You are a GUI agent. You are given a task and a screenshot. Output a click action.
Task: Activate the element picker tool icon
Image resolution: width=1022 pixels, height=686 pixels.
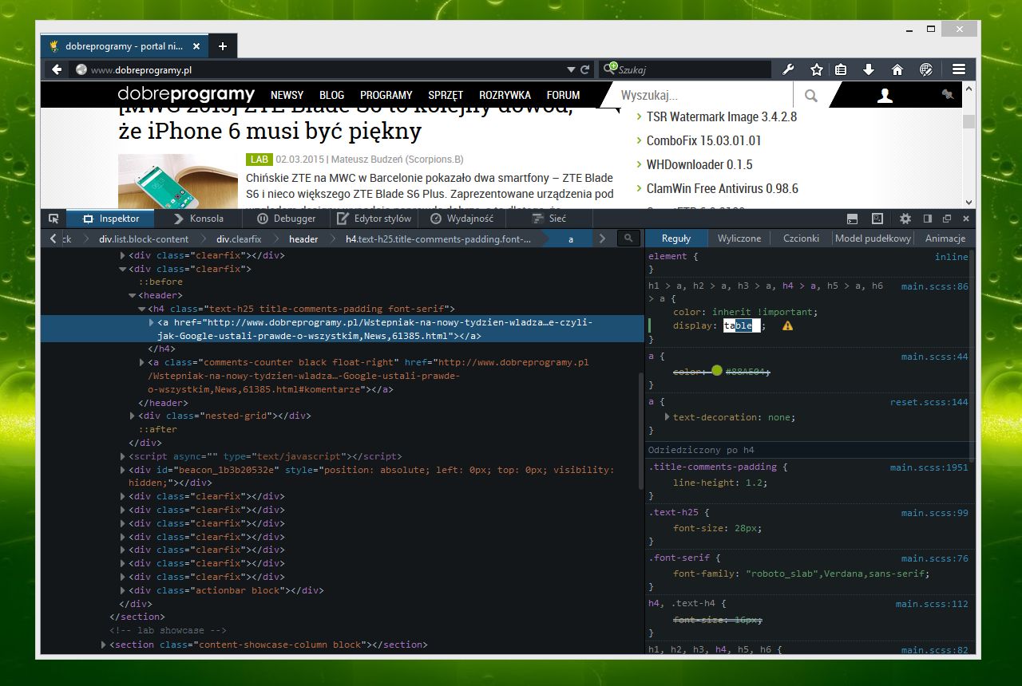[x=53, y=218]
